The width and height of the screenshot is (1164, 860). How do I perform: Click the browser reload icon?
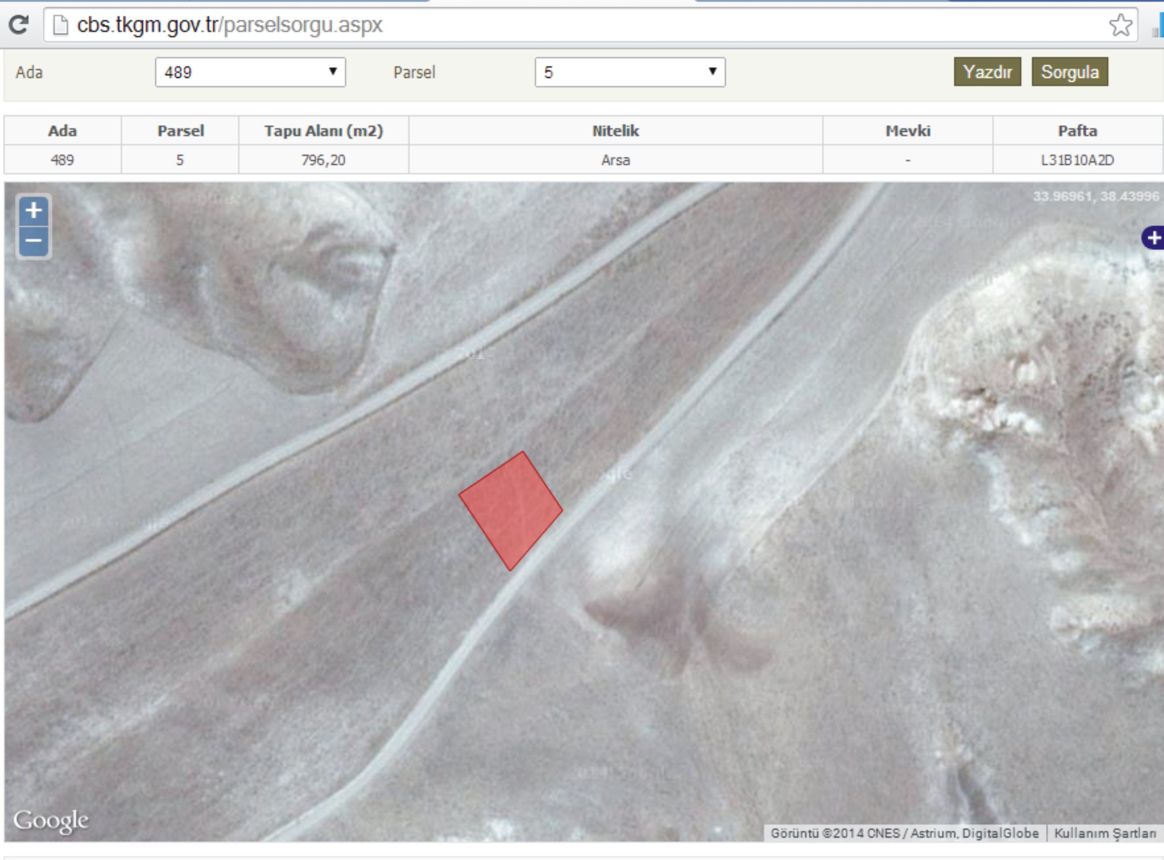(x=19, y=24)
